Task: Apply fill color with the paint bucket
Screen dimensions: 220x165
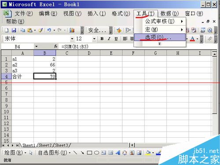Action: (148, 153)
